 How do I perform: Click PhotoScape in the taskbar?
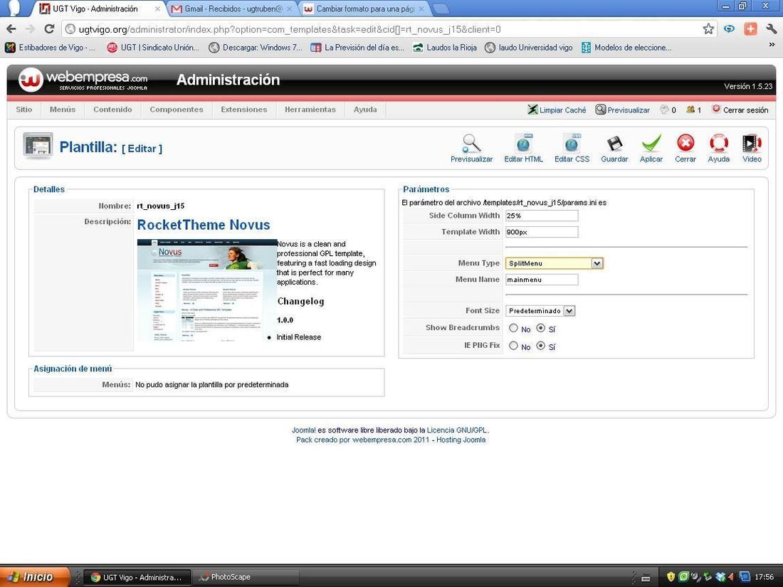246,577
